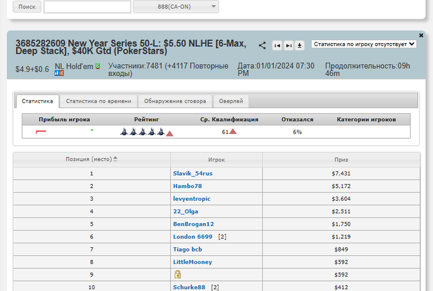Click the blue statistics chart icon
This screenshot has width=433, height=291.
(57, 73)
